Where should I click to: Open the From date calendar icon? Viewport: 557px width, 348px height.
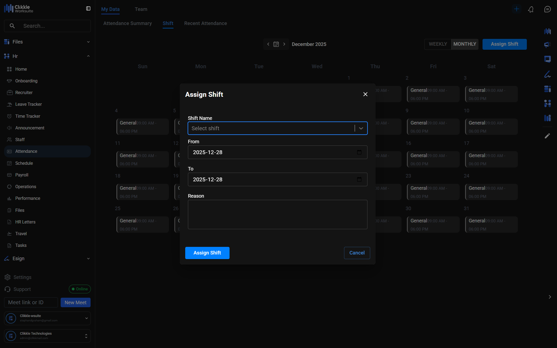tap(359, 152)
